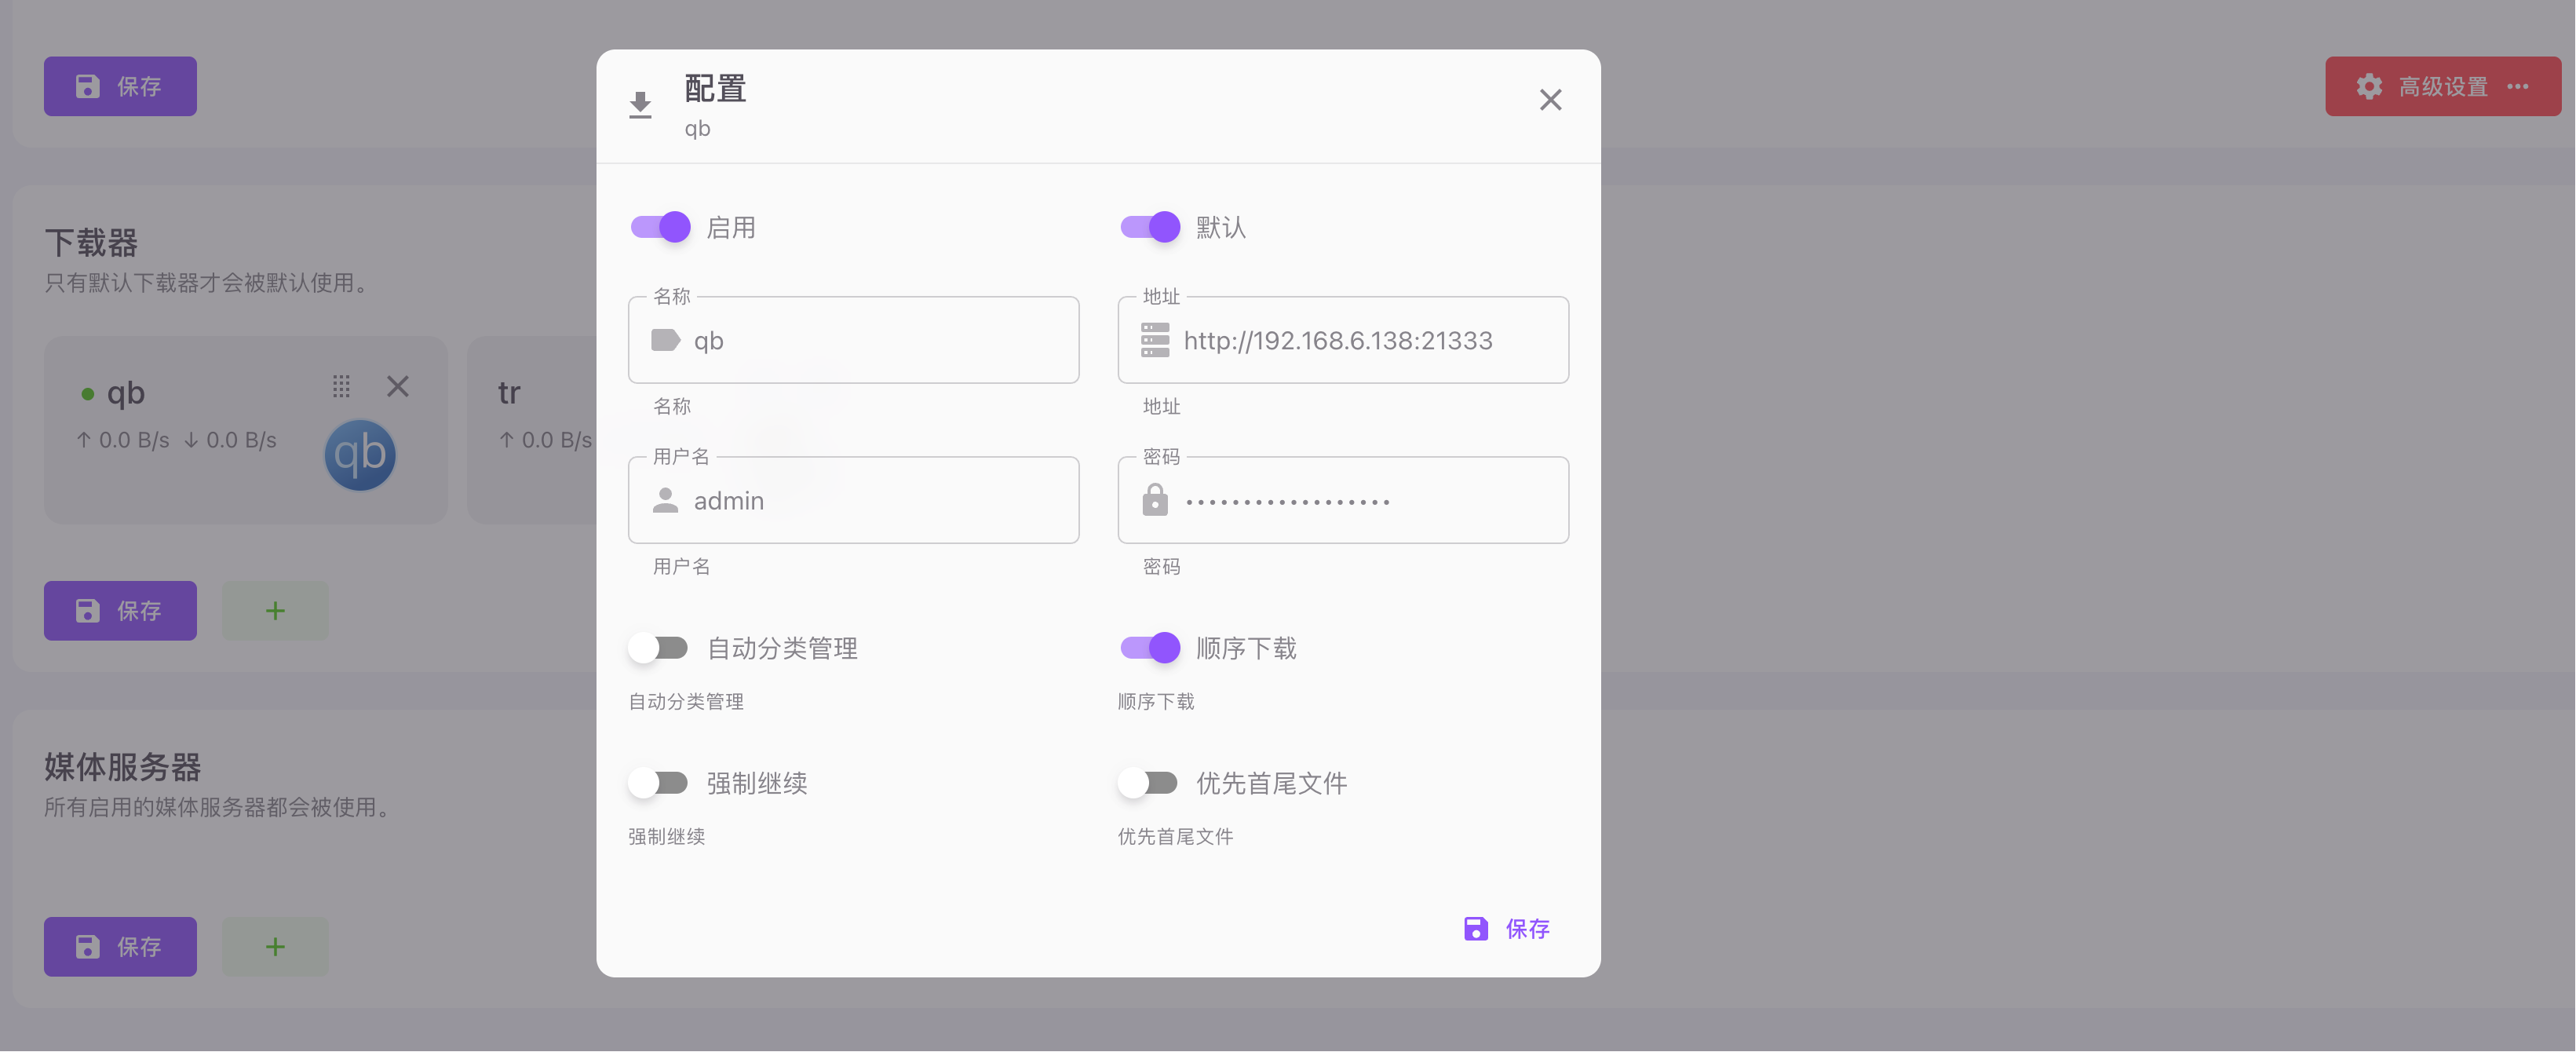Enable 优先首尾文件 switch
Image resolution: width=2576 pixels, height=1052 pixels.
(1148, 783)
